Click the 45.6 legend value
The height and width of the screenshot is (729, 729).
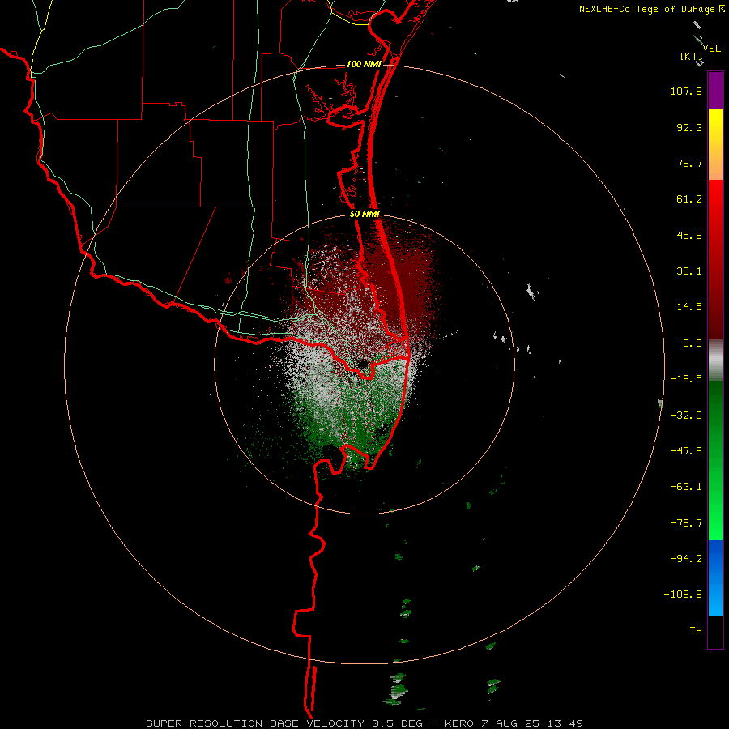pyautogui.click(x=689, y=235)
